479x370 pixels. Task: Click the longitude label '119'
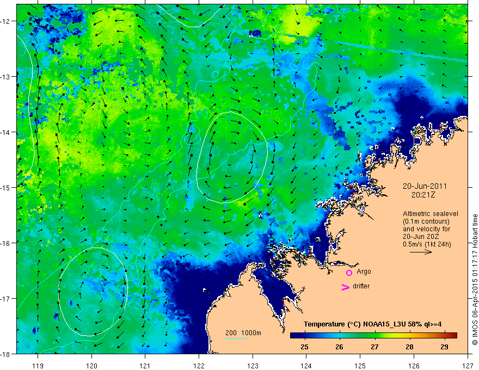pyautogui.click(x=38, y=366)
